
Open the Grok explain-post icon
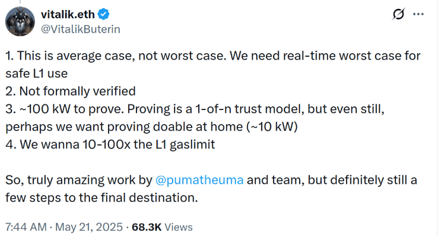coord(398,14)
